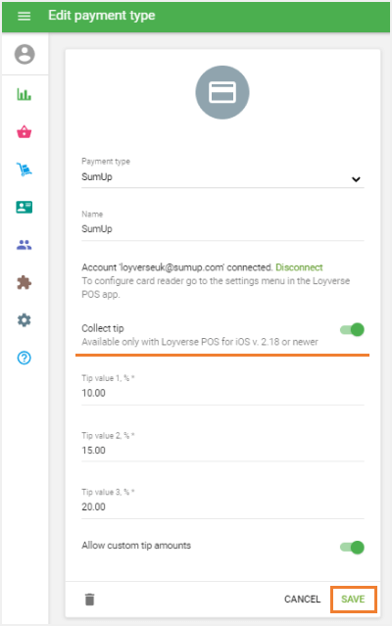Open the Items basket icon in sidebar
The image size is (392, 626).
24,131
